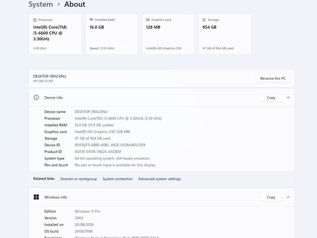The height and width of the screenshot is (238, 317).
Task: Select the Product ID value 00330-51178-76625-AAOEM
Action: [x=98, y=152]
